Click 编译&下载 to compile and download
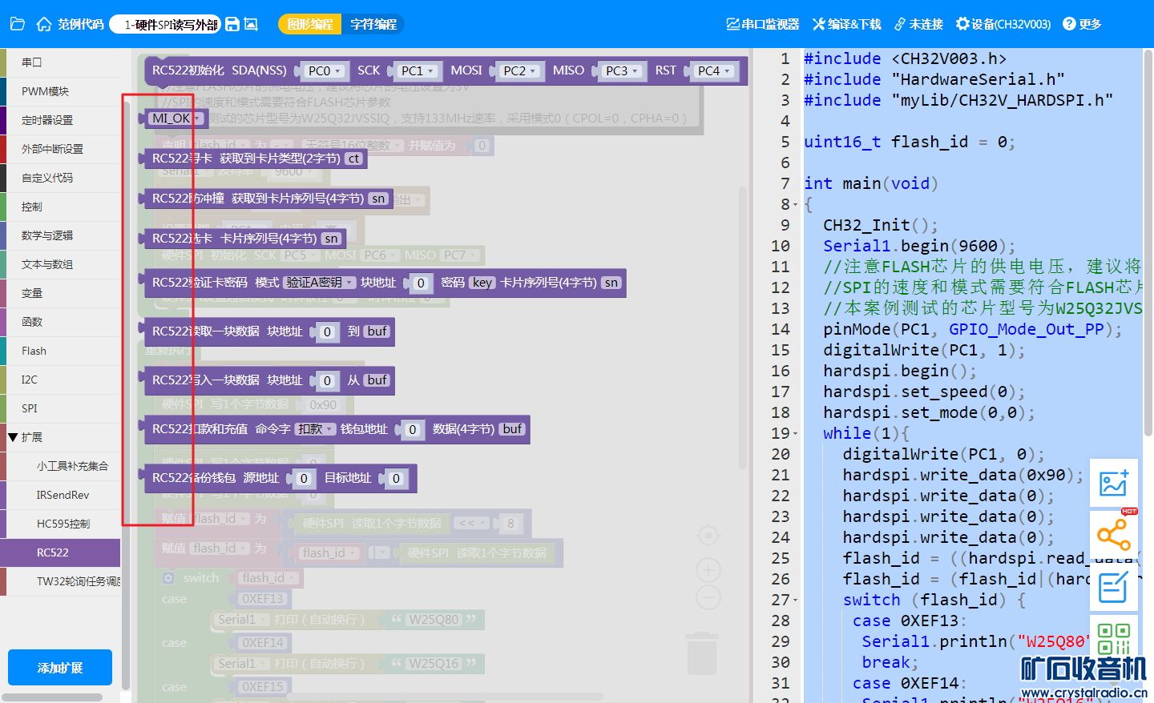This screenshot has width=1154, height=703. click(x=846, y=24)
